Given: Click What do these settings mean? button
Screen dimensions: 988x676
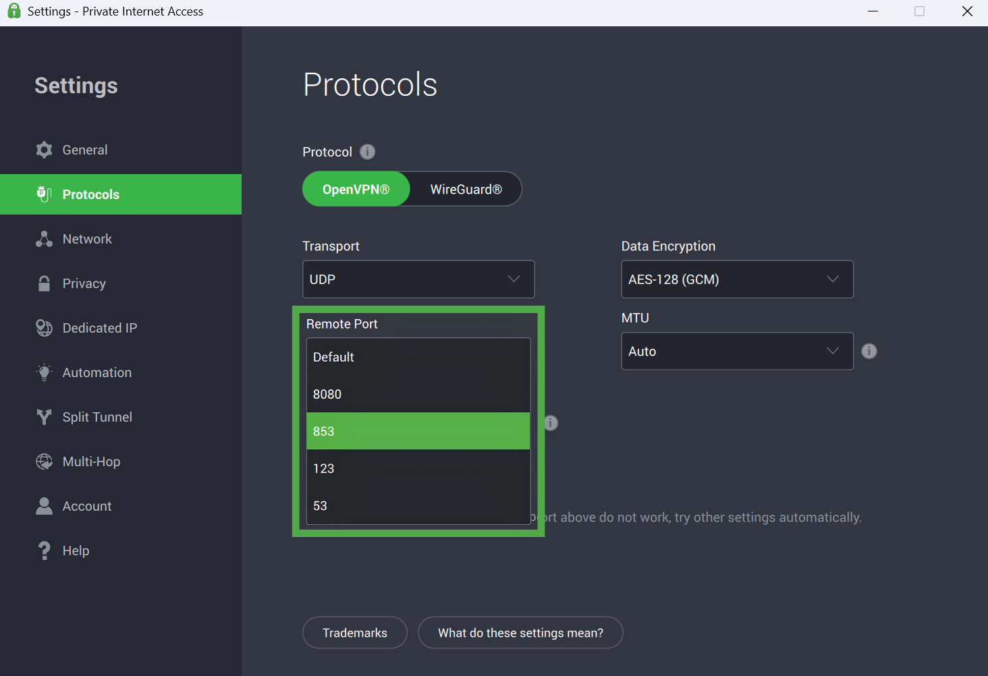Looking at the screenshot, I should click(520, 633).
